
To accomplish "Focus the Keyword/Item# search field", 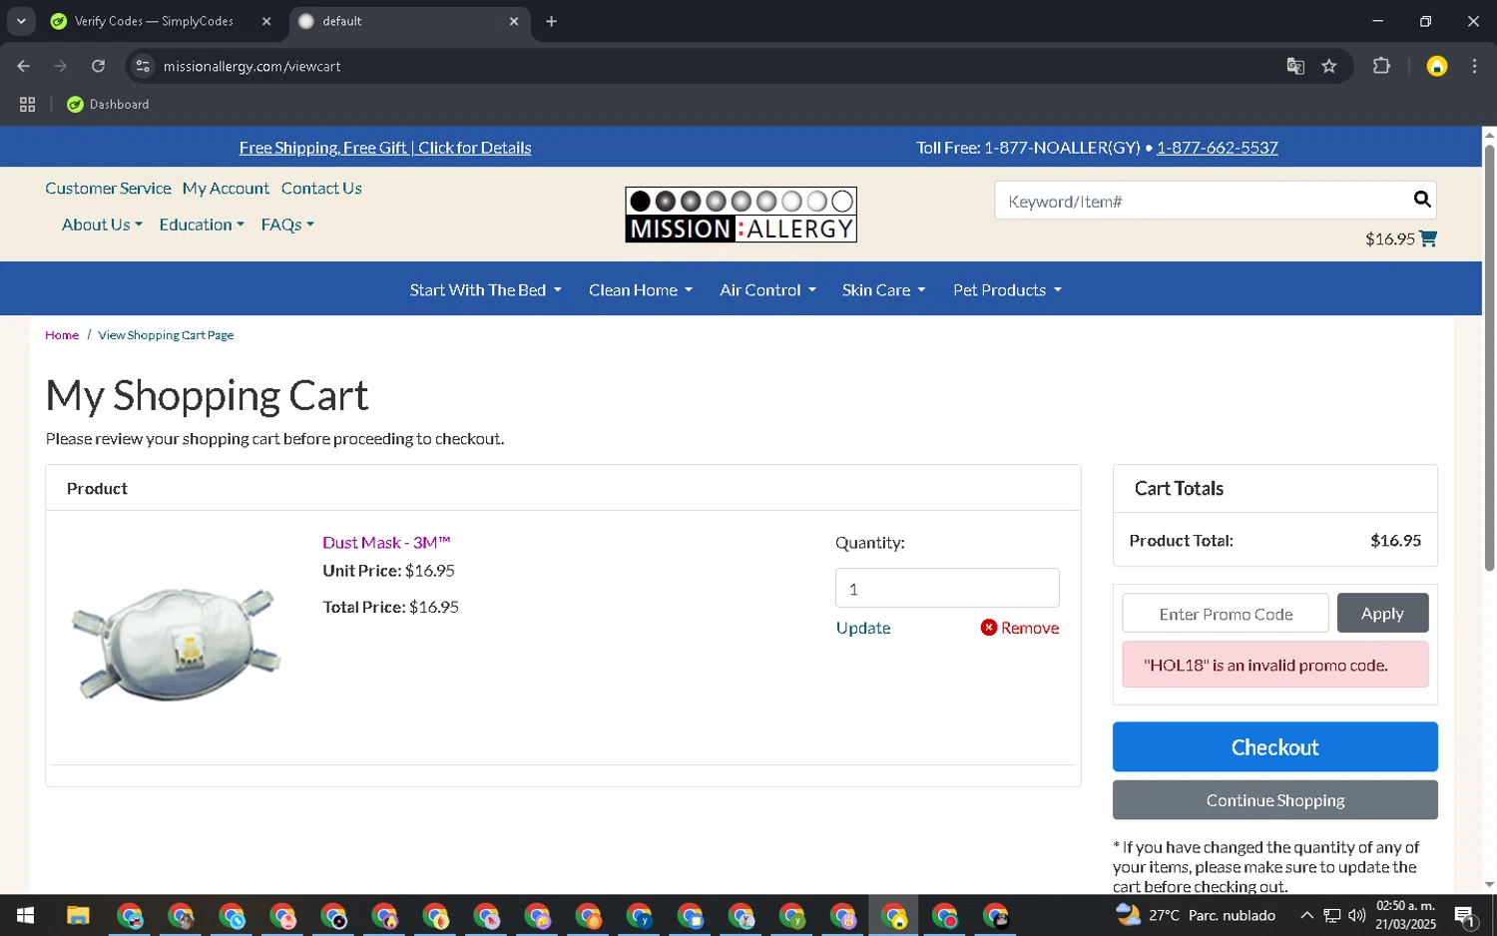I will [x=1201, y=201].
